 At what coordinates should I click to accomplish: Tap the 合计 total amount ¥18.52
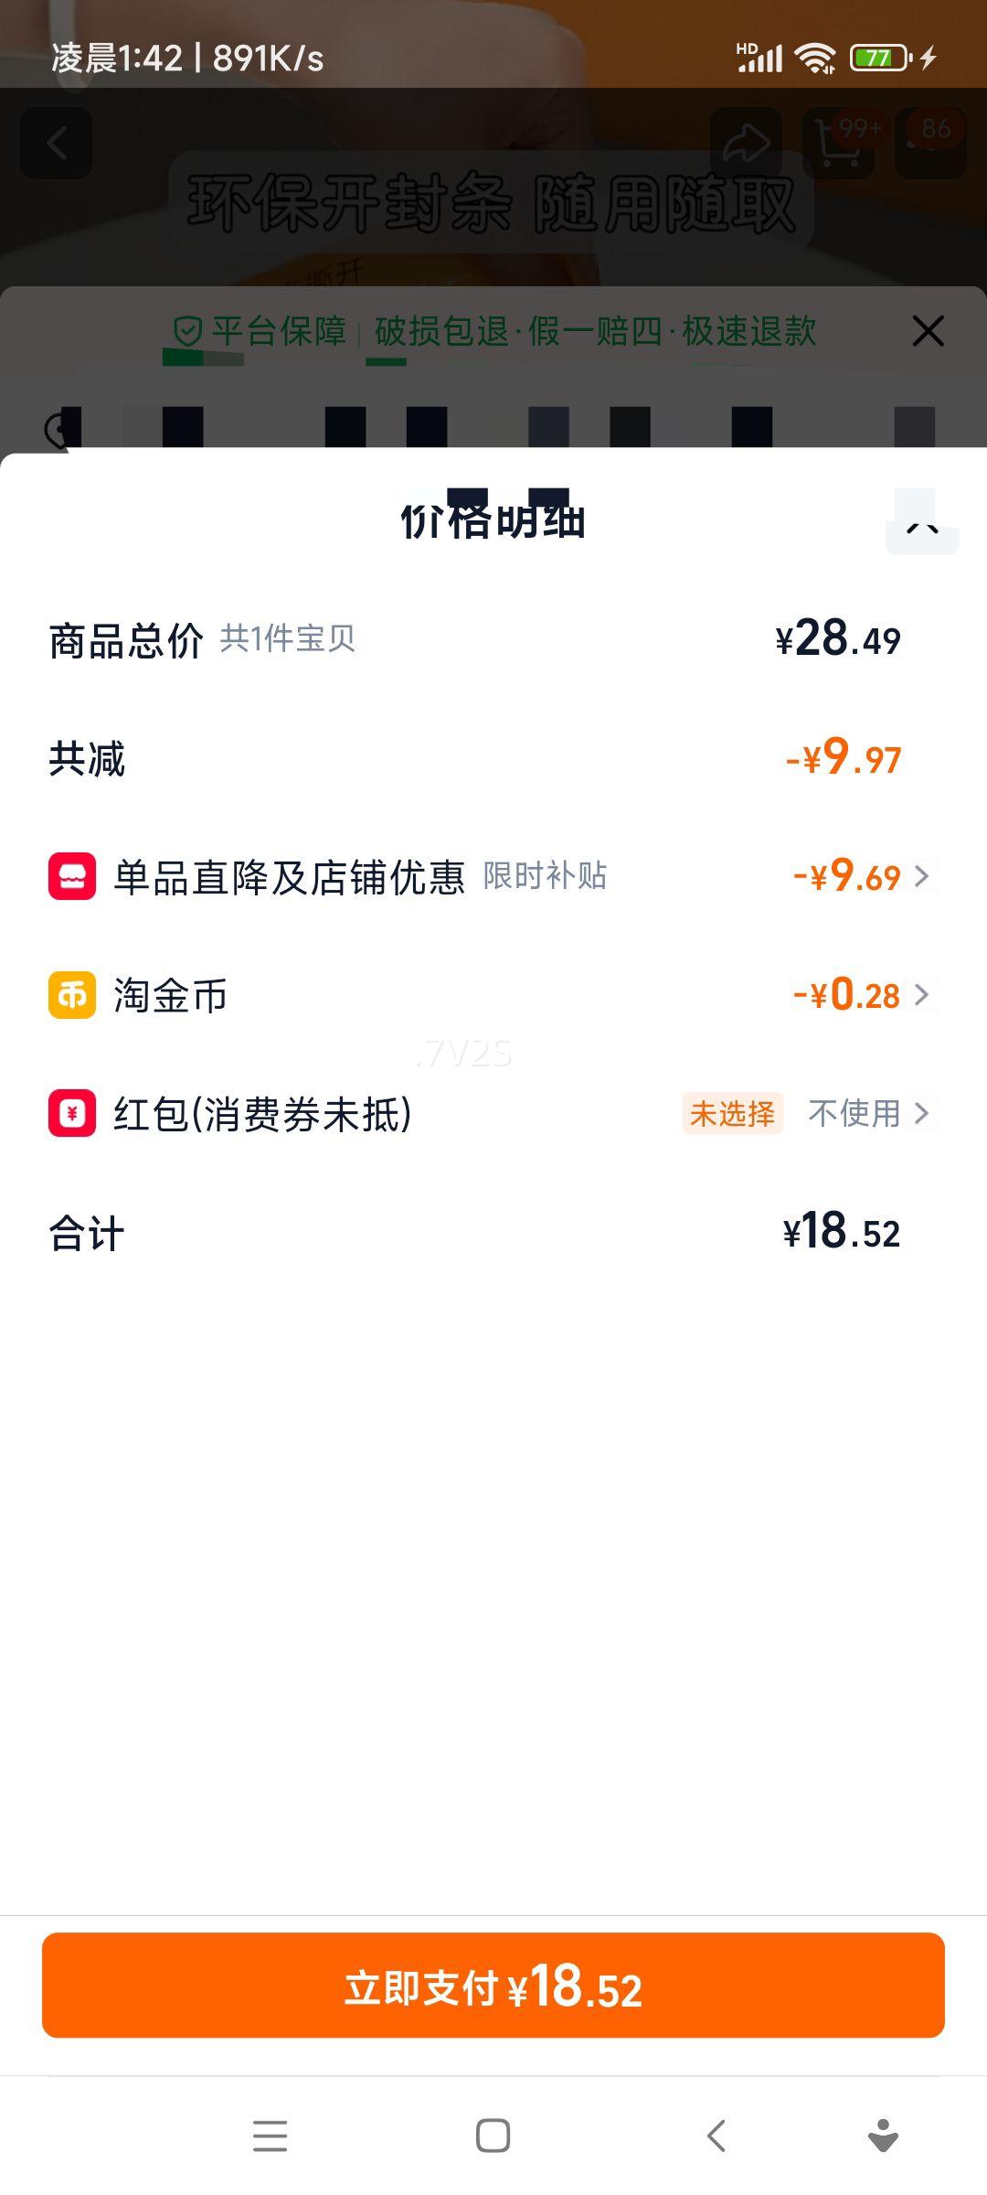tap(841, 1232)
